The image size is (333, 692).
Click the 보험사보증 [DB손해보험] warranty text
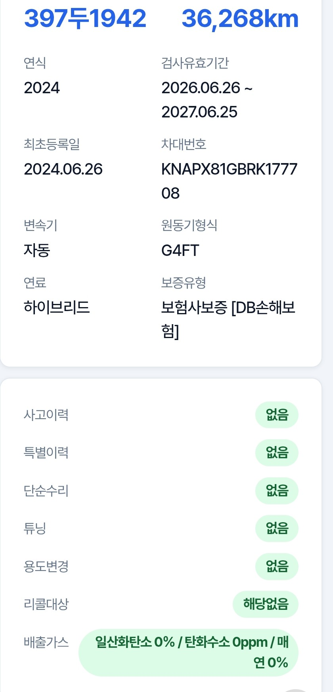click(228, 319)
